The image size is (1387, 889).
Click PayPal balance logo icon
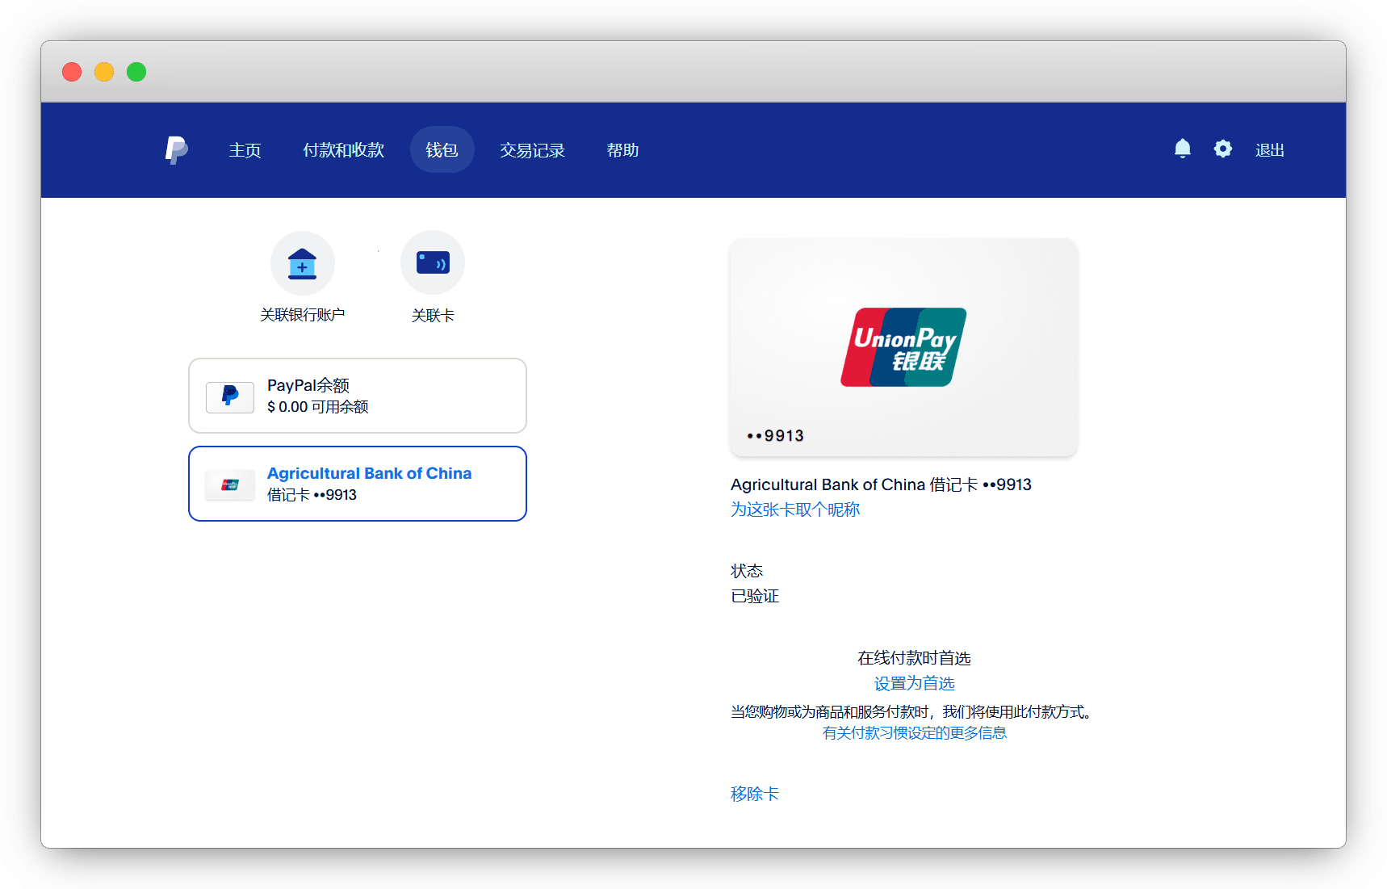(230, 396)
